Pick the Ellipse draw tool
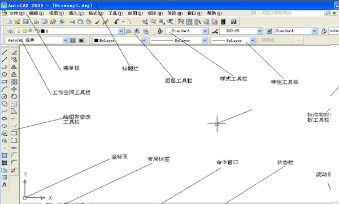 [5, 118]
